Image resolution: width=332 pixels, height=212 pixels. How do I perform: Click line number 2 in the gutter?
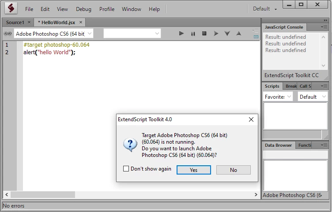[7, 52]
